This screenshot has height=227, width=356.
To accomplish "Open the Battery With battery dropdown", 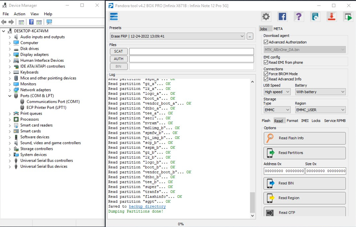I will pos(320,92).
